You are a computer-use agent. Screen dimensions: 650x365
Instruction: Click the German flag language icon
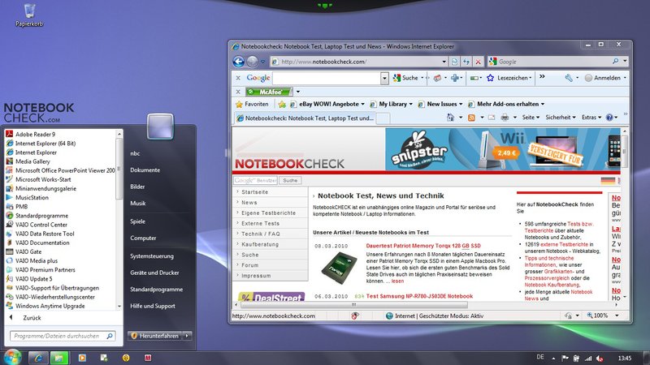click(x=608, y=181)
